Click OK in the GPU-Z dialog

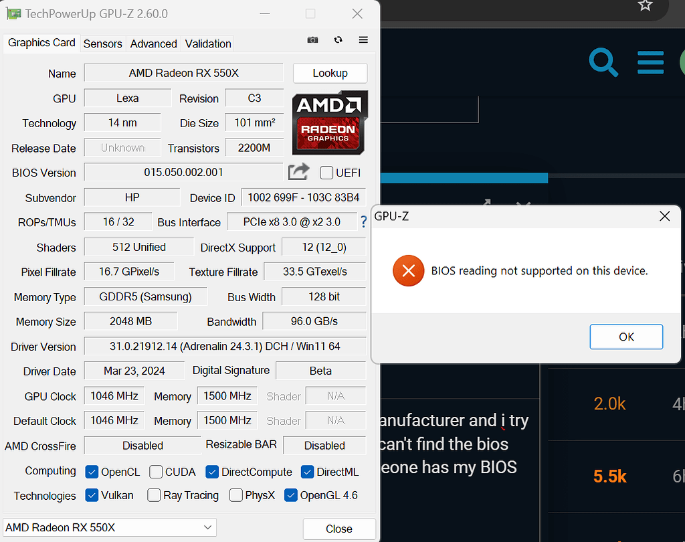click(626, 337)
